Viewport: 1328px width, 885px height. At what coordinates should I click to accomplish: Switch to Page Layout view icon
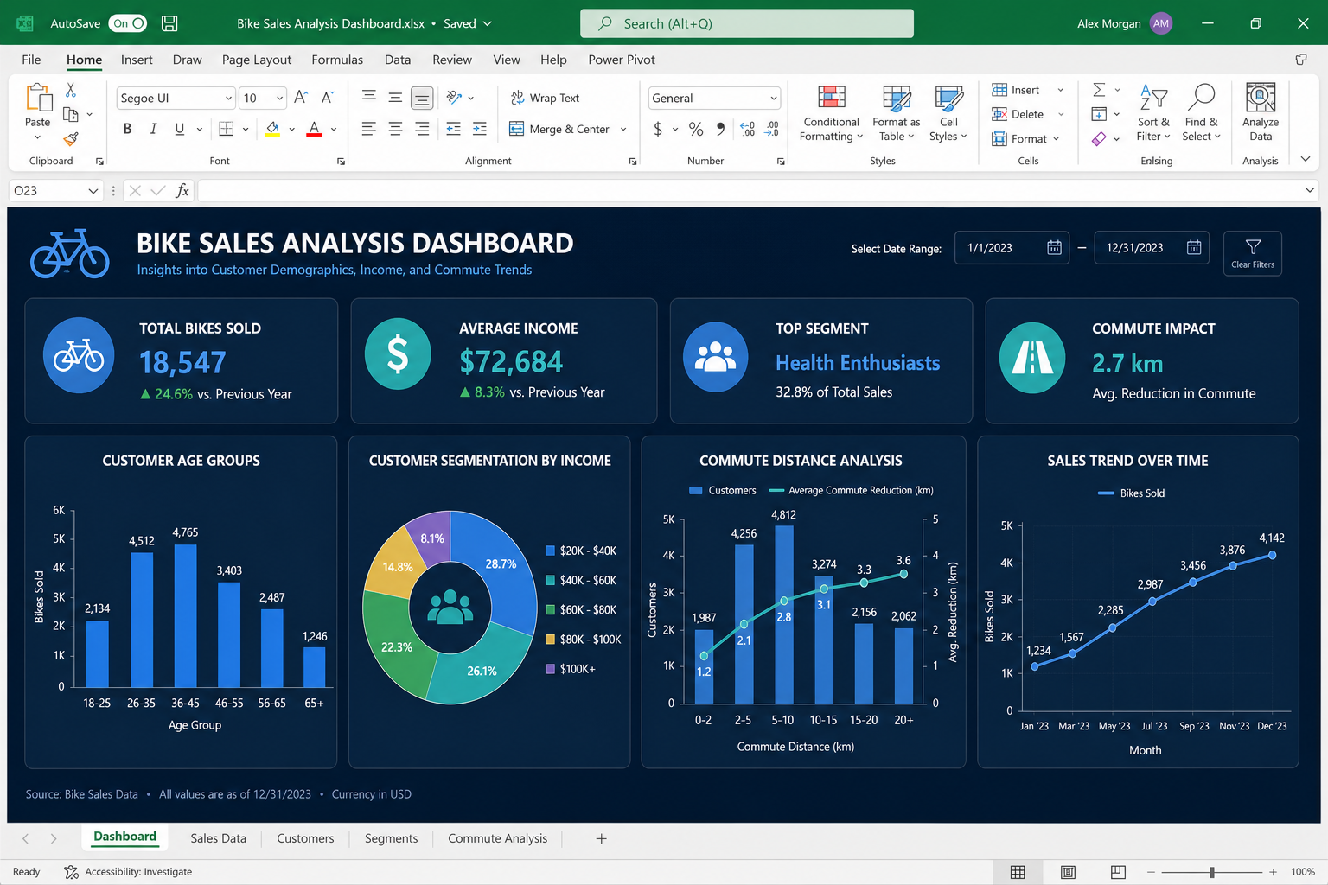1068,872
